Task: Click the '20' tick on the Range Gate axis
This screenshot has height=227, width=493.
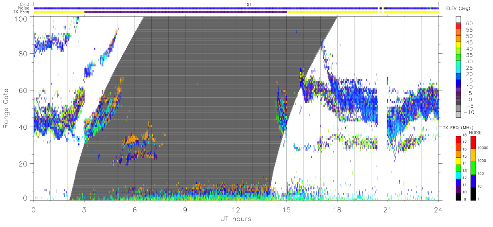Action: click(x=24, y=164)
